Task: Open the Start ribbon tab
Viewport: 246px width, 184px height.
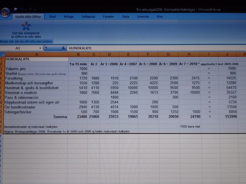Action: pyautogui.click(x=52, y=17)
